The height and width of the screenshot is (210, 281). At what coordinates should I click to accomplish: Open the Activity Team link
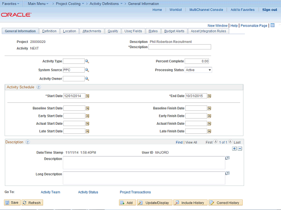(50, 192)
